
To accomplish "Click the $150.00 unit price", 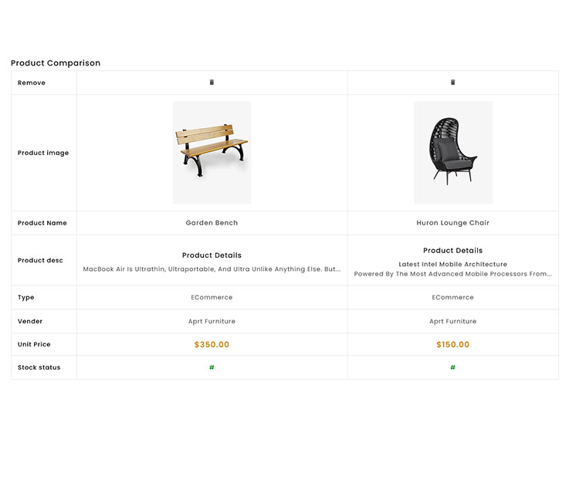I will tap(453, 345).
